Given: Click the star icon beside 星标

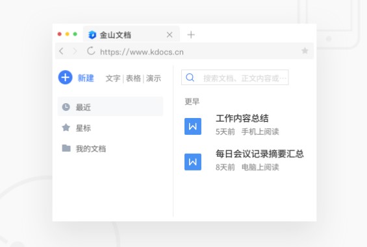Looking at the screenshot, I should (x=66, y=128).
